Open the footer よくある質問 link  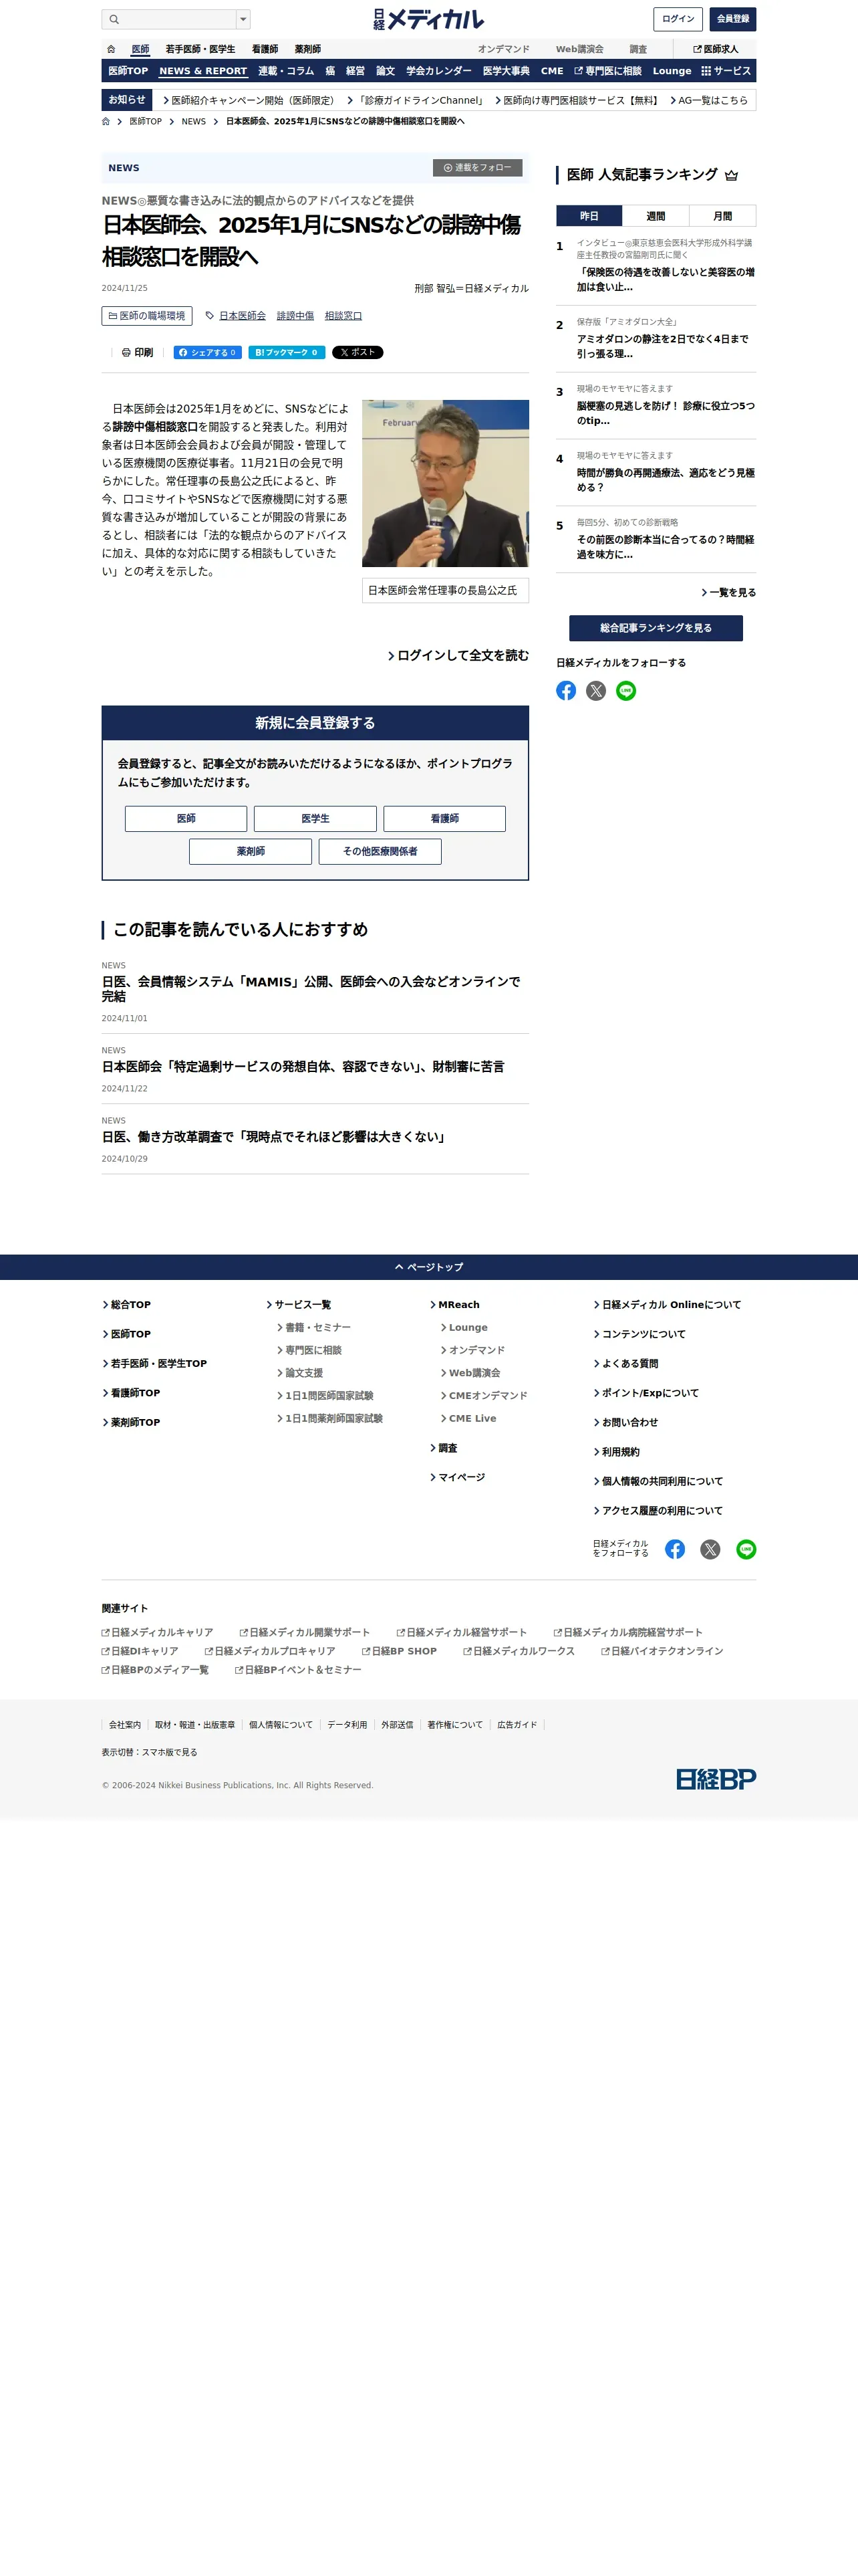tap(626, 1364)
